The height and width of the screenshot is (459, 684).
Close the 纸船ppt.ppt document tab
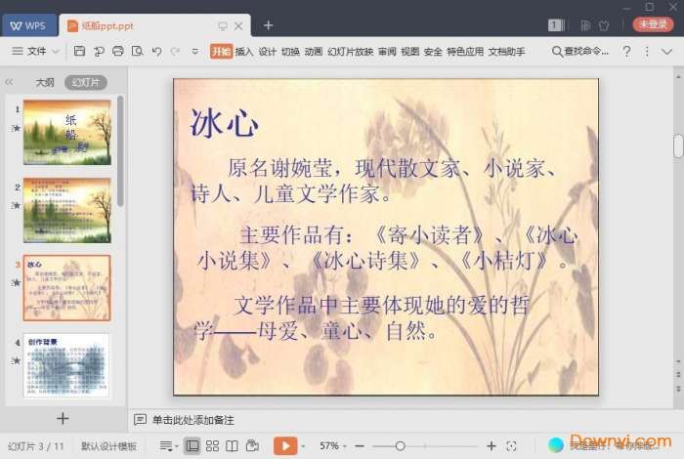(x=238, y=26)
